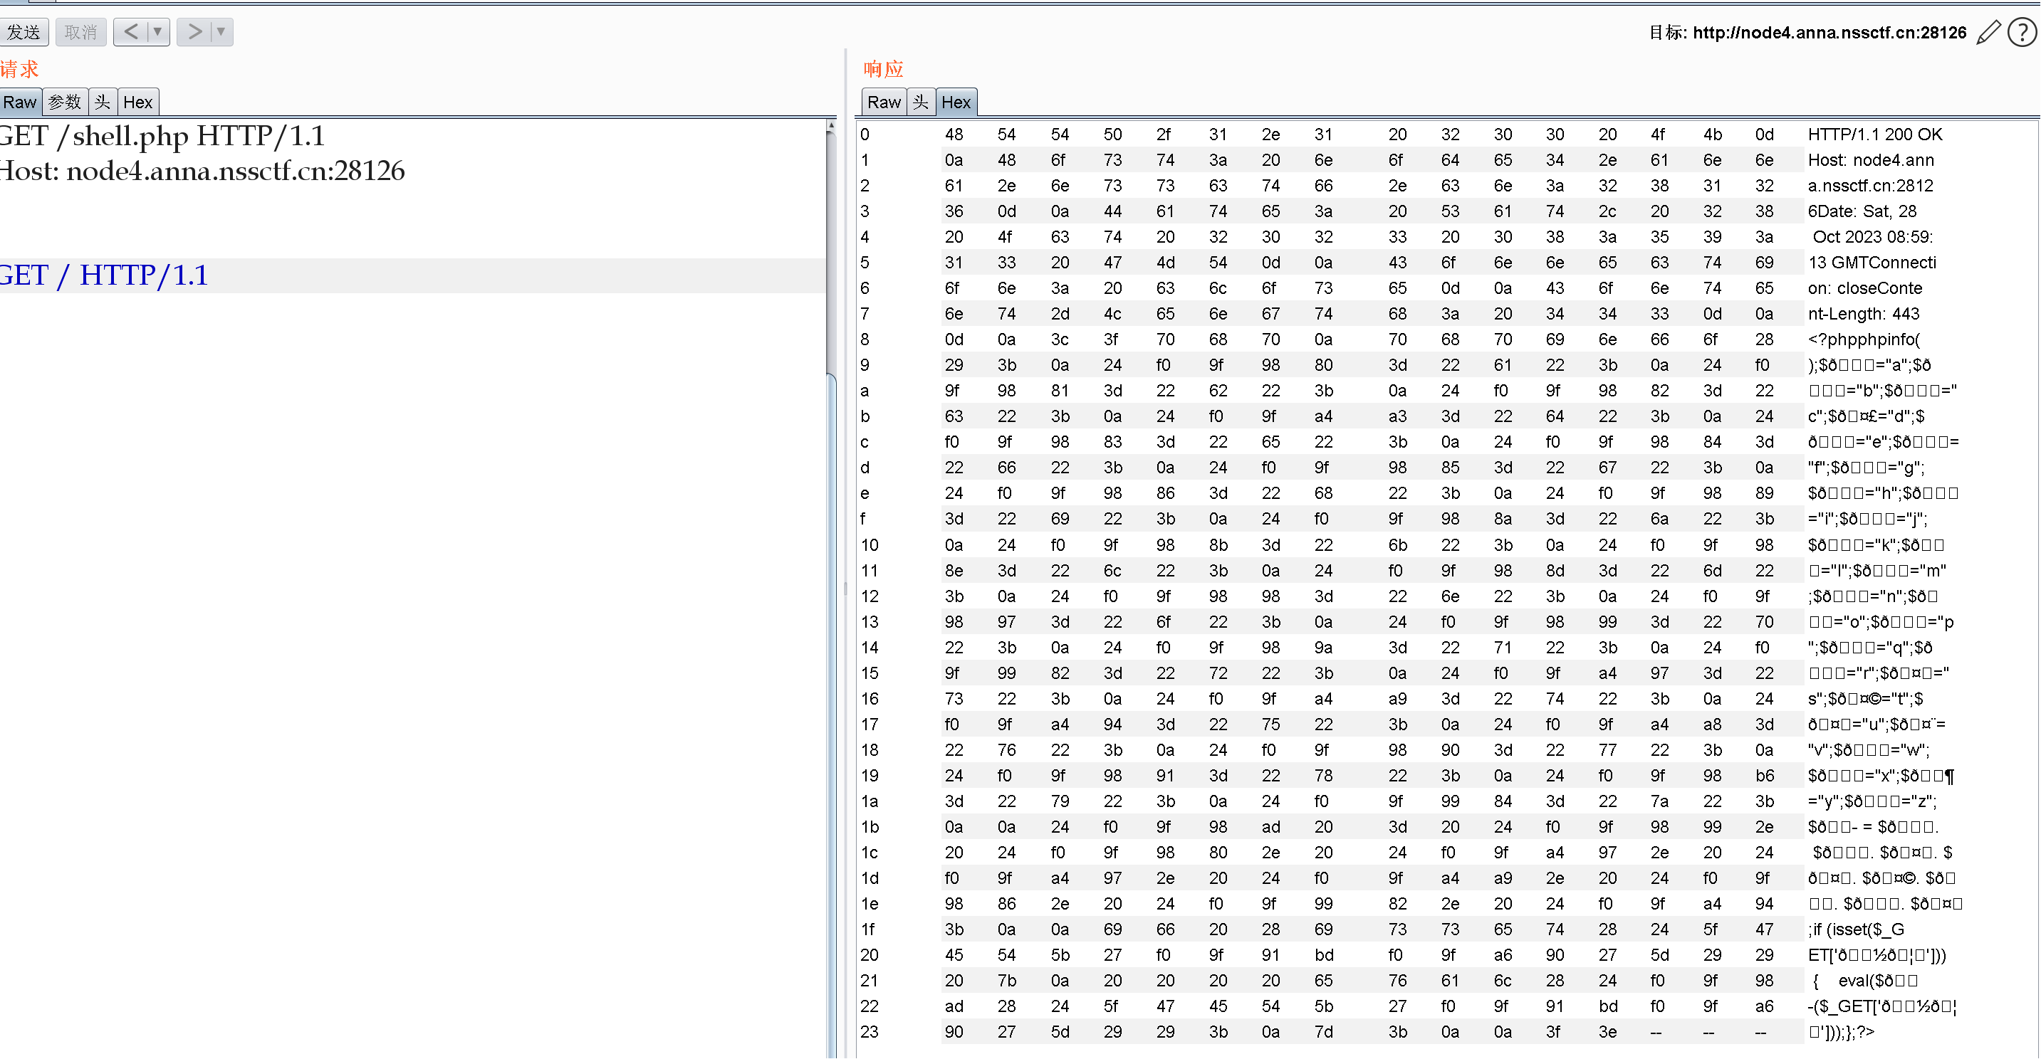
Task: Click the 发送 send button
Action: (x=24, y=32)
